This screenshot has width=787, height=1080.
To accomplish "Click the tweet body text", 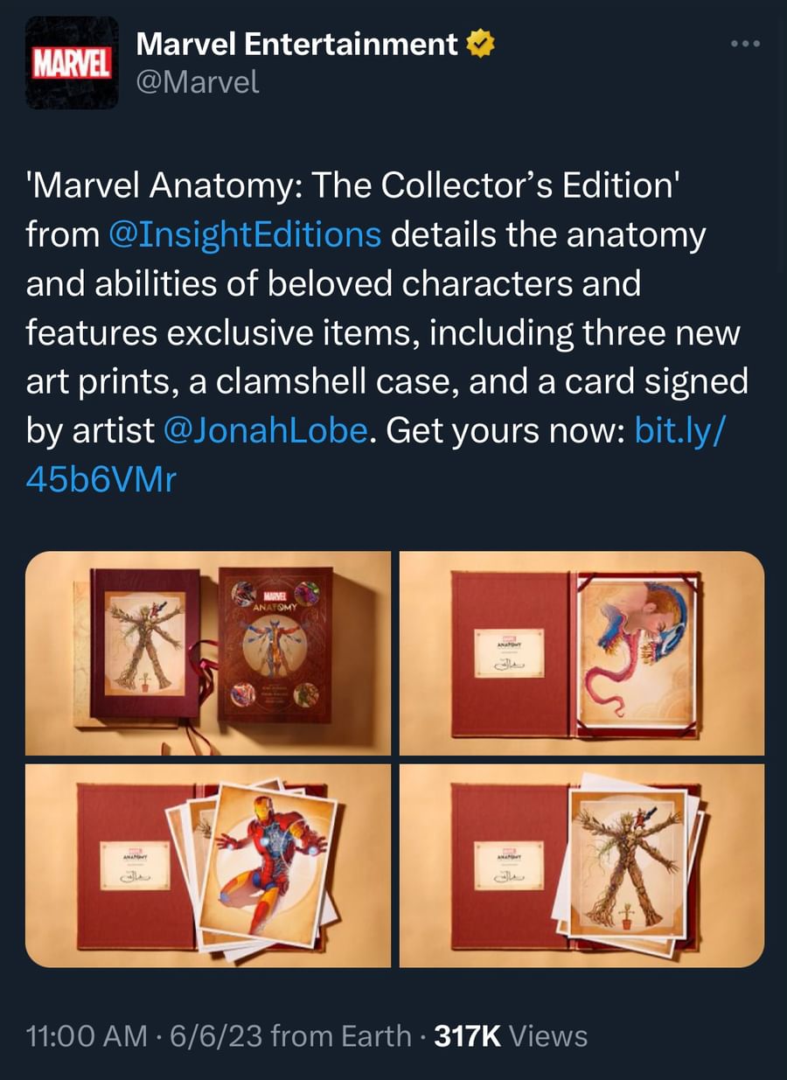I will click(x=387, y=332).
